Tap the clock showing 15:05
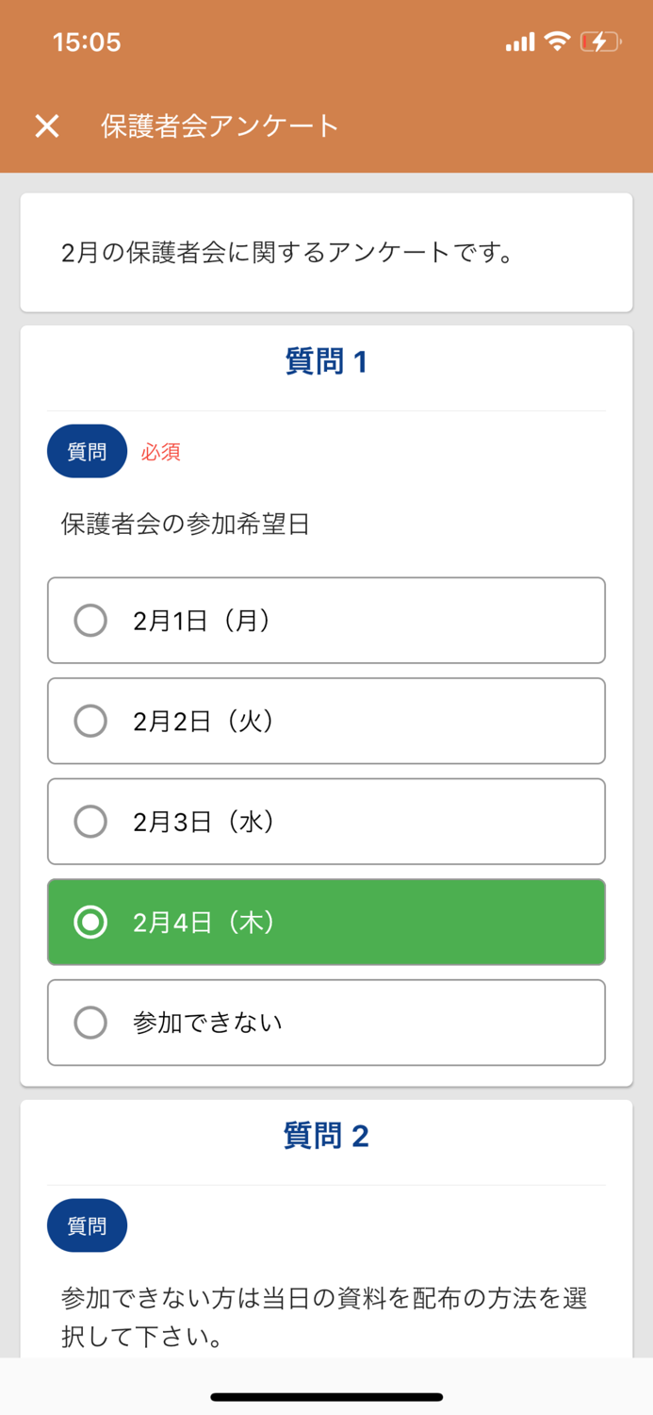This screenshot has width=653, height=1415. coord(83,42)
